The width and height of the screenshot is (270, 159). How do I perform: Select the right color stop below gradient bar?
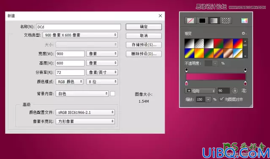tap(245, 83)
